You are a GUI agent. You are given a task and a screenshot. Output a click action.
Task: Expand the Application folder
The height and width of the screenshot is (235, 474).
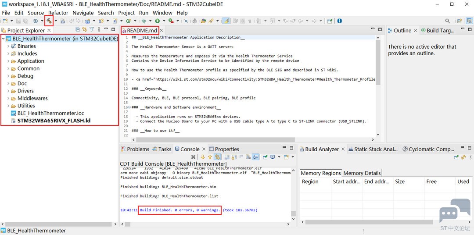[8, 61]
